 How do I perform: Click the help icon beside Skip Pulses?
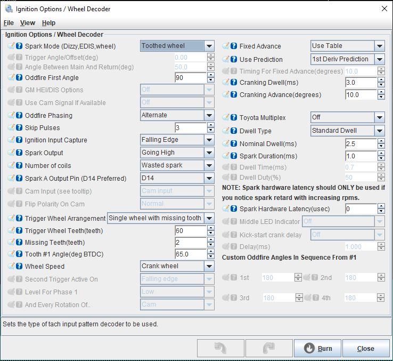19,128
